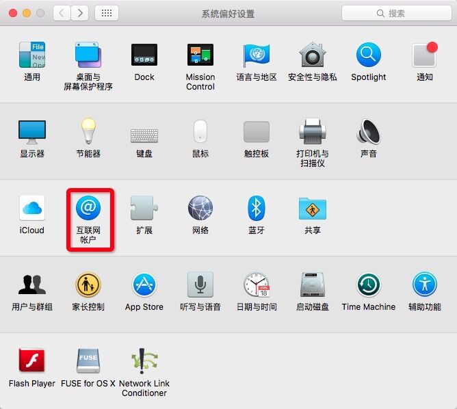Image resolution: width=457 pixels, height=409 pixels.
Task: Click the 搜索 search field
Action: coord(396,13)
